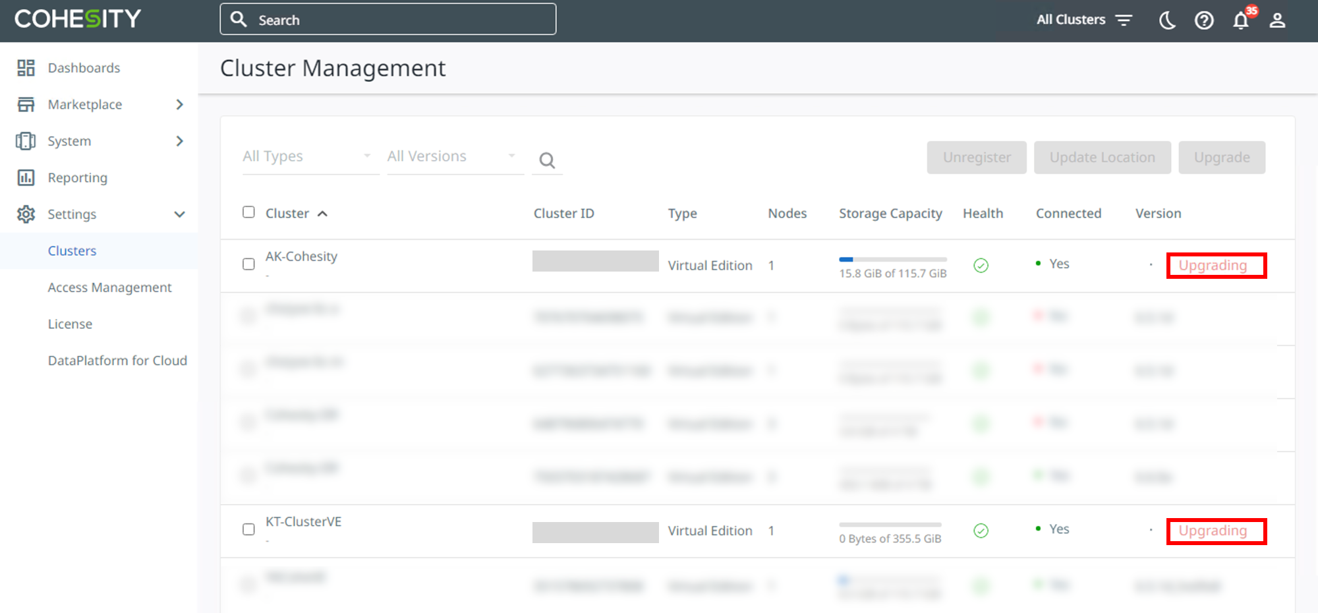Click the Storage Capacity column header
This screenshot has width=1318, height=613.
[x=890, y=214]
